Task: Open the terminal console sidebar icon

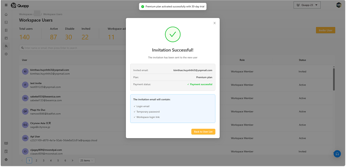Action: (x=6, y=22)
